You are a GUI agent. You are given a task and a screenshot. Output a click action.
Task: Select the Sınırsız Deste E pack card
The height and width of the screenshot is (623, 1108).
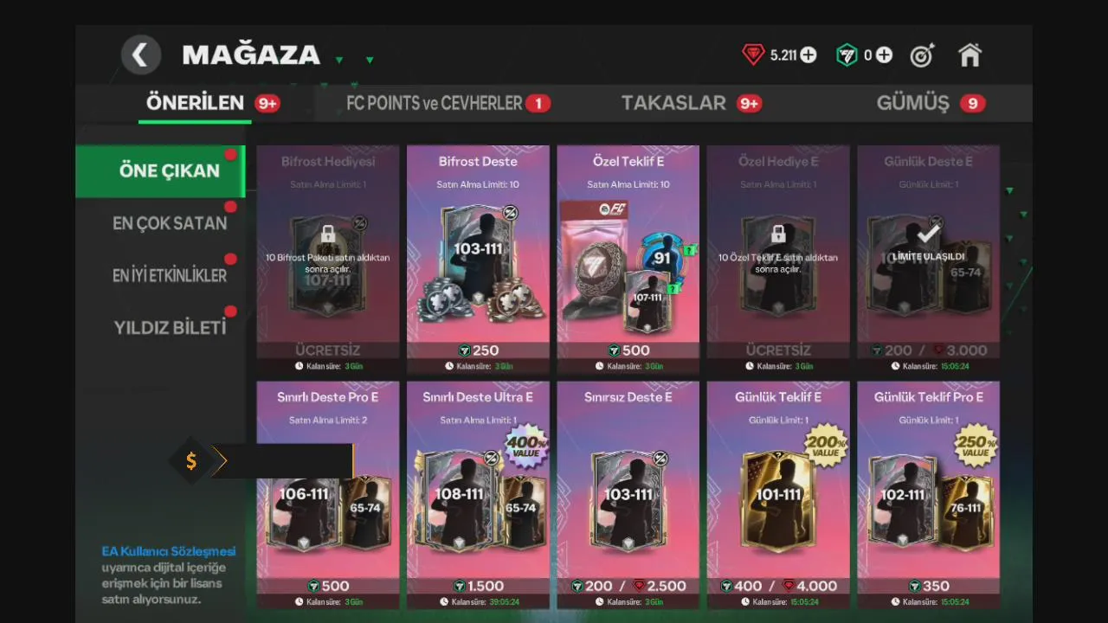click(628, 494)
